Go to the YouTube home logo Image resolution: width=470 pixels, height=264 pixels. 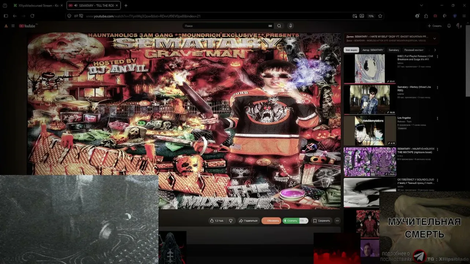coord(27,26)
